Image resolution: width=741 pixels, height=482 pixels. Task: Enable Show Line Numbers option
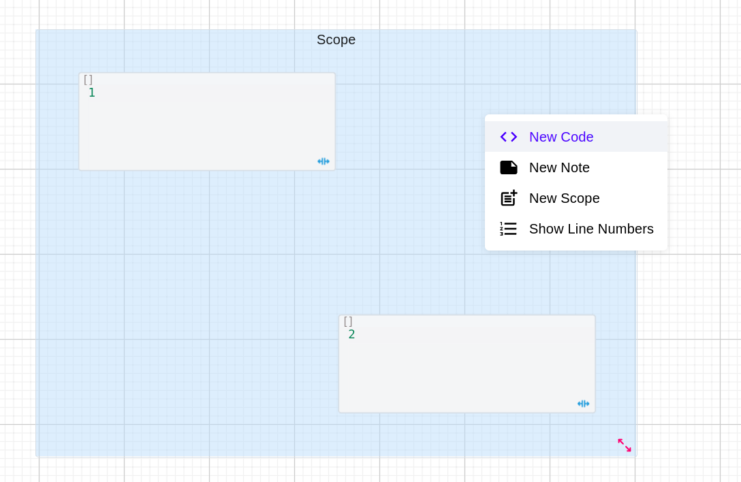(576, 229)
